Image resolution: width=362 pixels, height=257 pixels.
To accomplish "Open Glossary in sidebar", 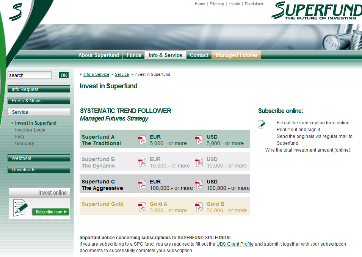I will click(25, 144).
